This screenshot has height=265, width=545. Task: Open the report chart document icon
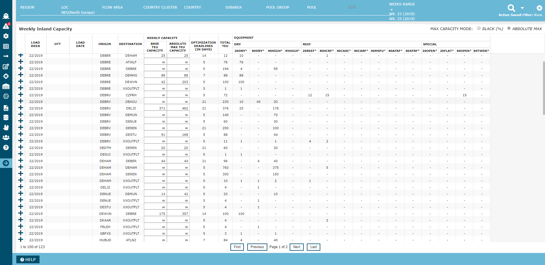[x=6, y=108]
